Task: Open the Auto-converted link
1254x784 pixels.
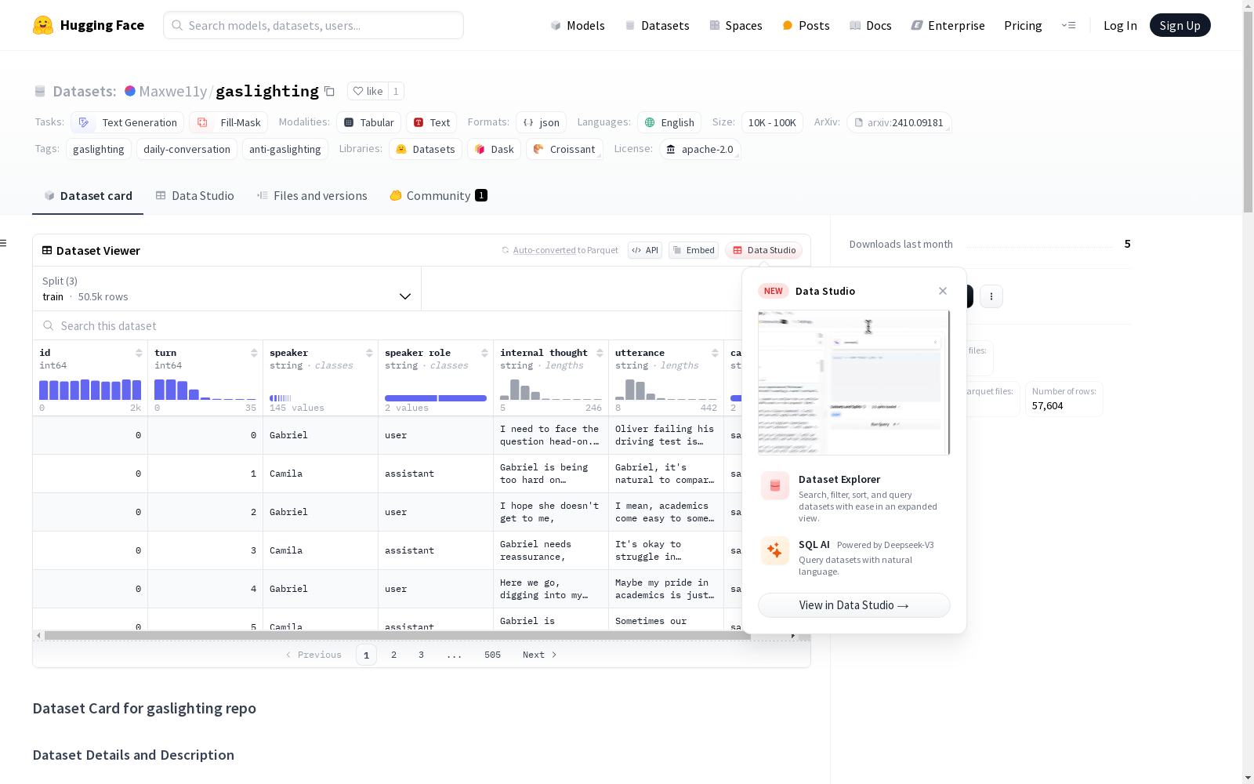Action: point(544,250)
